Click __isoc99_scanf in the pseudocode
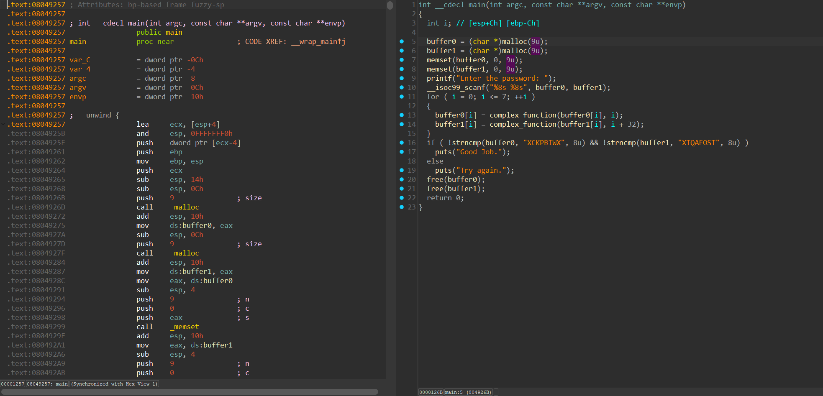The height and width of the screenshot is (396, 823). [x=456, y=87]
